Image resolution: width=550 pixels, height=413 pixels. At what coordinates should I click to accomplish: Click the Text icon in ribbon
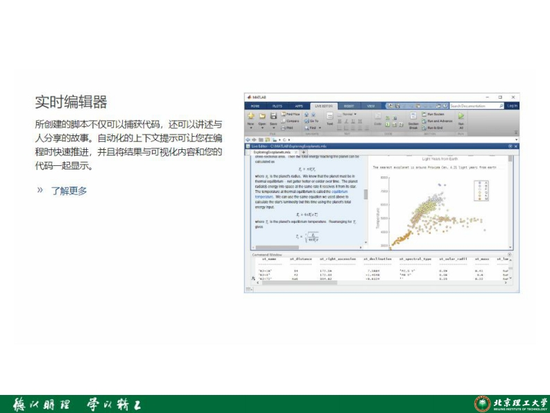[329, 117]
